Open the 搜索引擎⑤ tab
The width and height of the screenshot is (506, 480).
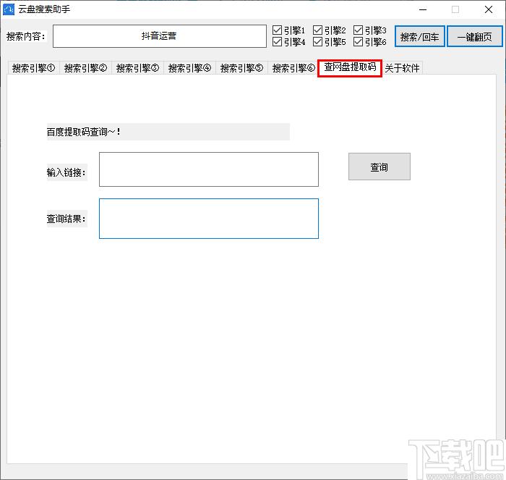241,68
